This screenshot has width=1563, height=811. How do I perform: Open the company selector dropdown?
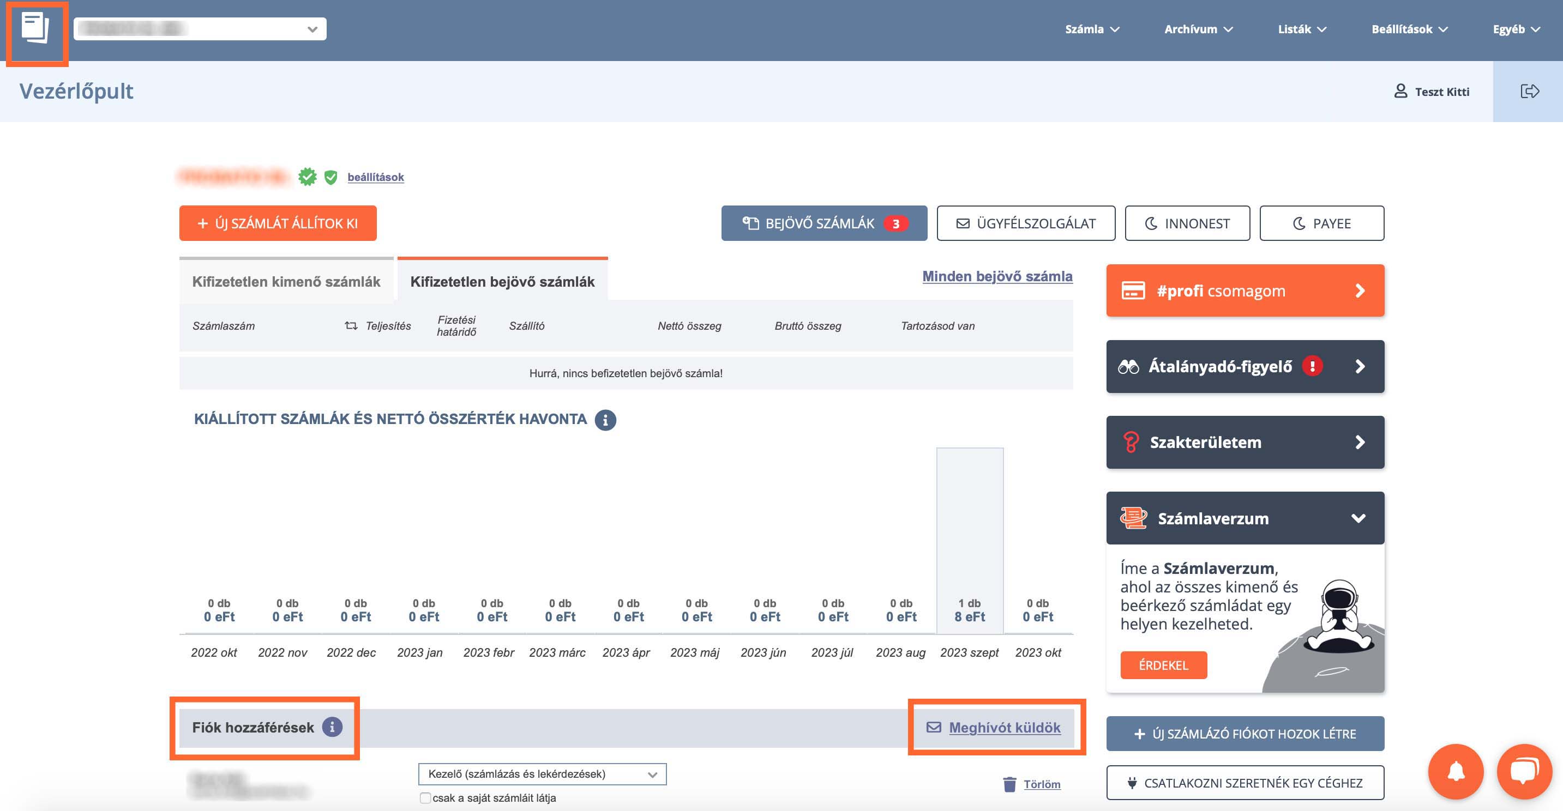pyautogui.click(x=200, y=29)
